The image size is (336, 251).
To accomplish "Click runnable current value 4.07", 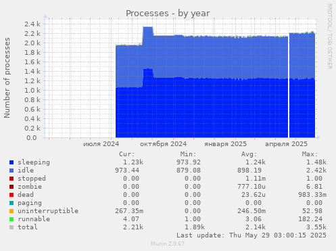I will coord(131,219).
